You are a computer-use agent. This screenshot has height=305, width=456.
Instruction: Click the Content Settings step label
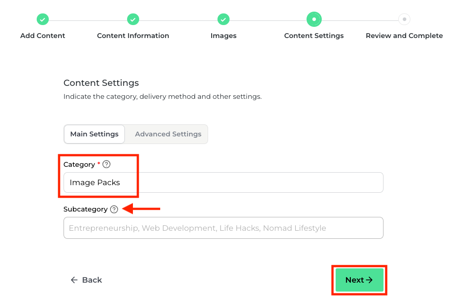[314, 36]
